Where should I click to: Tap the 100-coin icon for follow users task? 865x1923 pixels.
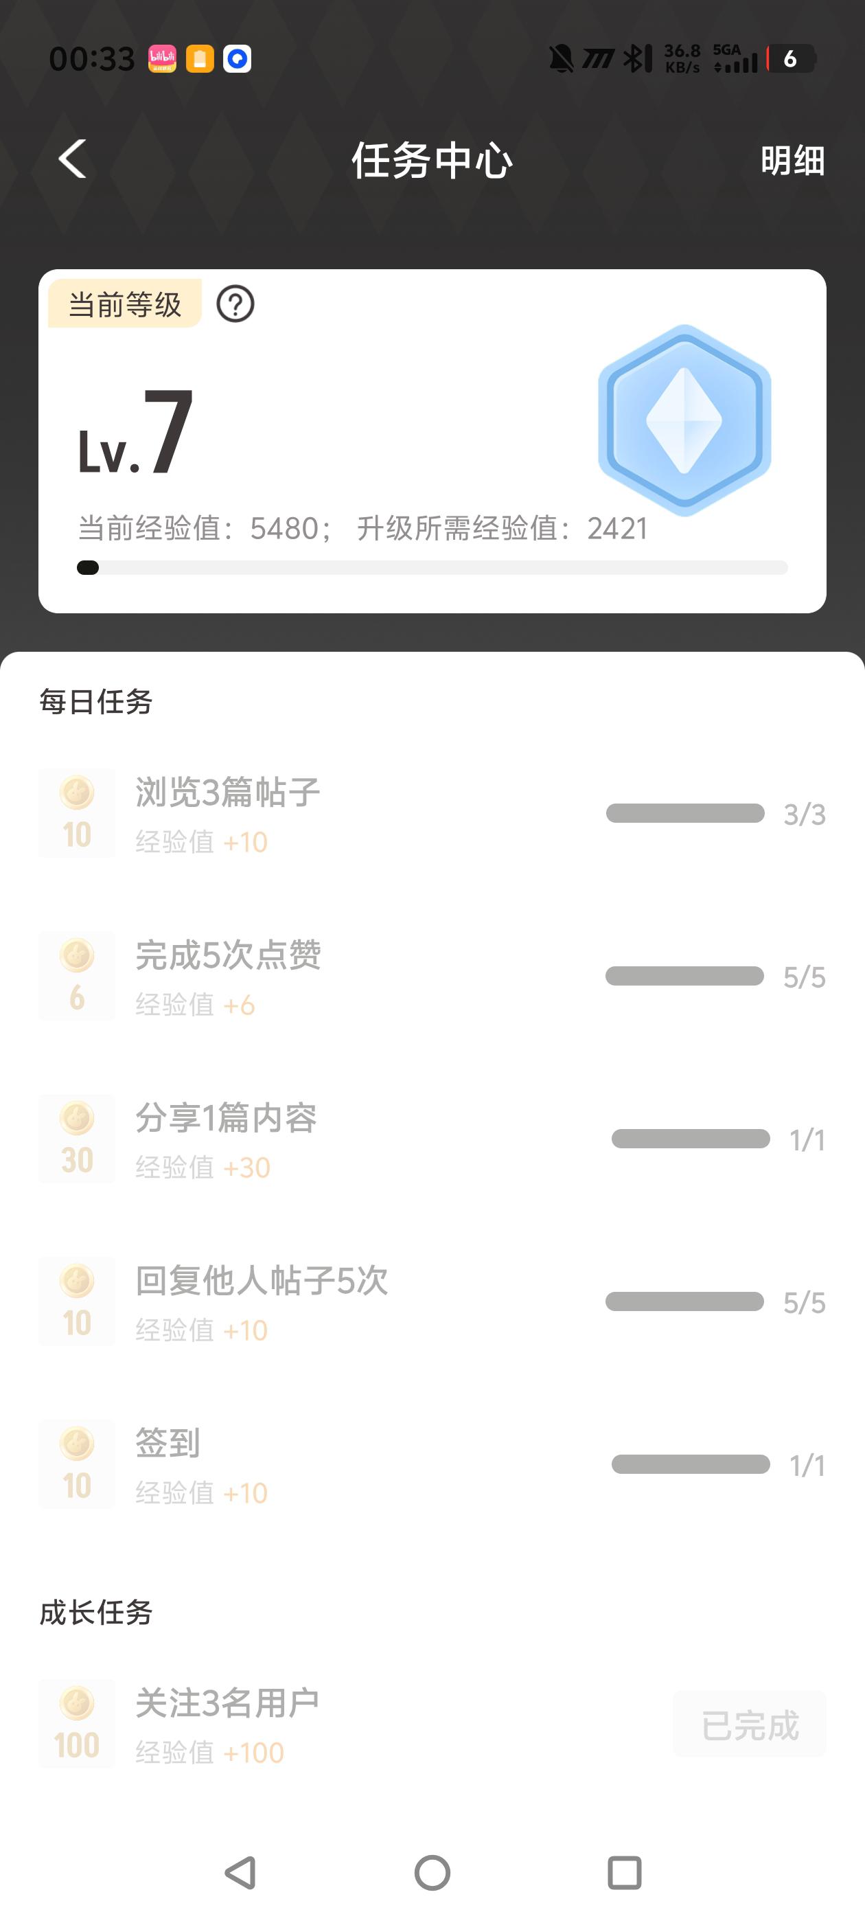[77, 1724]
